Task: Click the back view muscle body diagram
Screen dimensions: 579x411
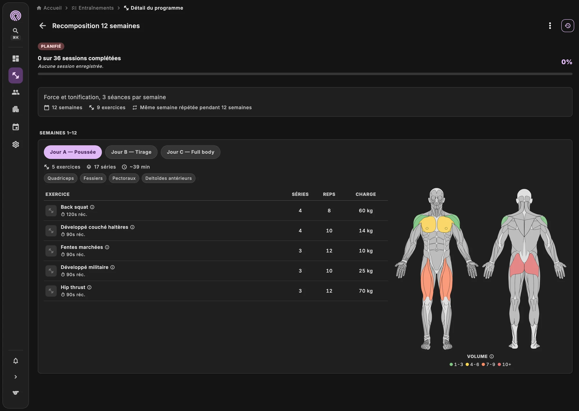Action: (524, 269)
